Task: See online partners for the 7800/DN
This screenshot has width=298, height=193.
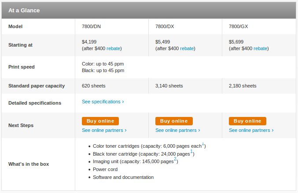Action: click(x=104, y=131)
